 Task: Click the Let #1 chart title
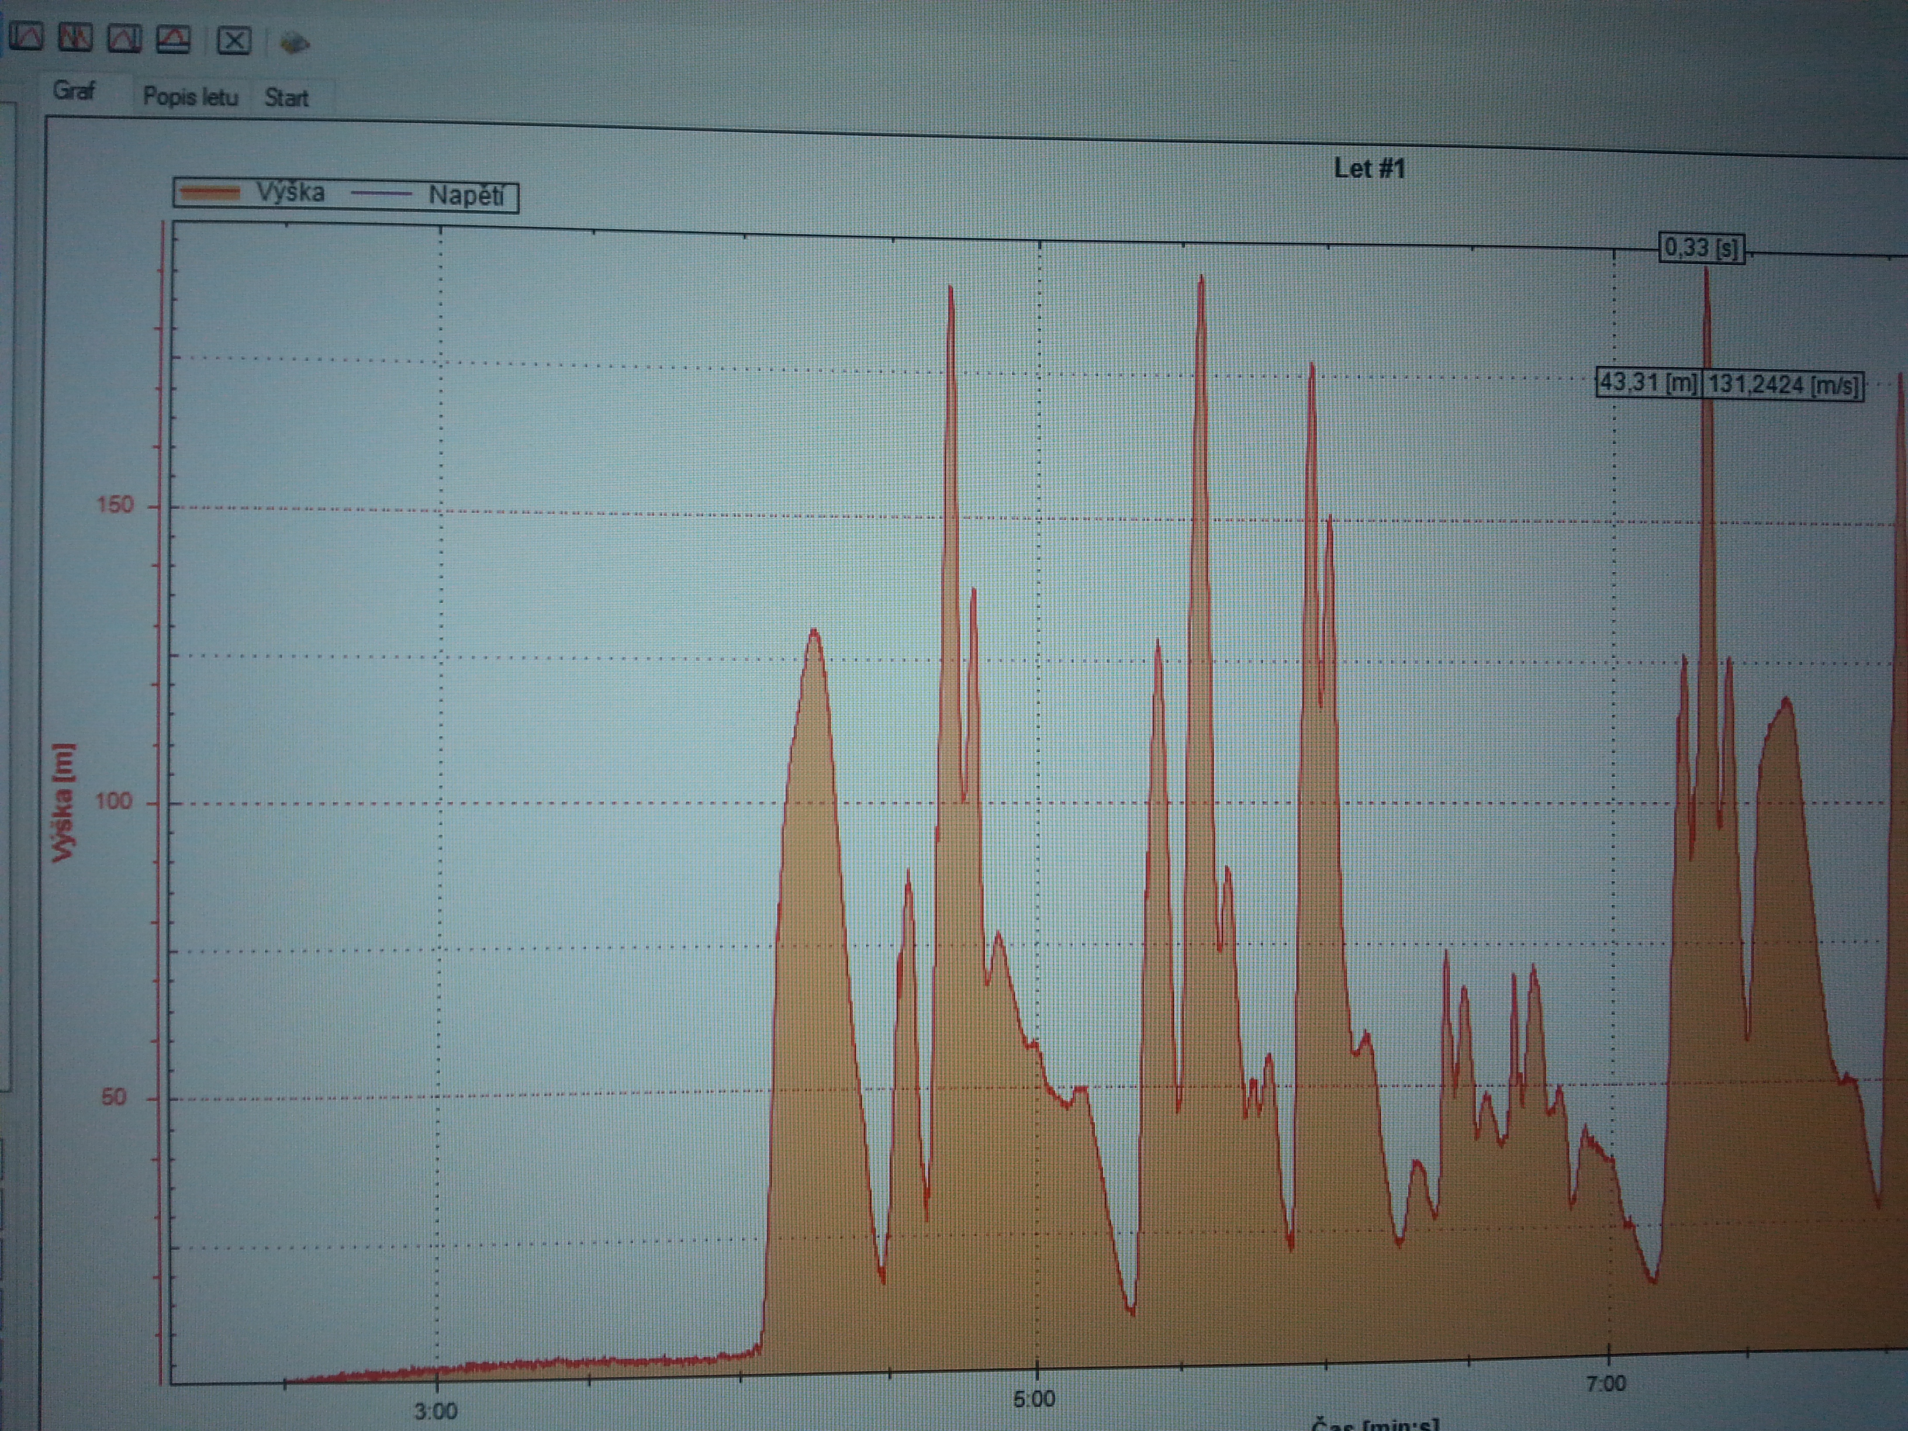(x=1369, y=168)
